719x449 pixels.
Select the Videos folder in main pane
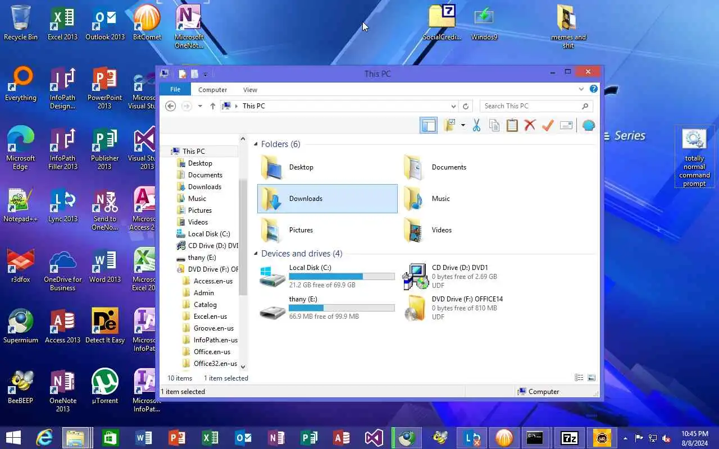[470, 230]
